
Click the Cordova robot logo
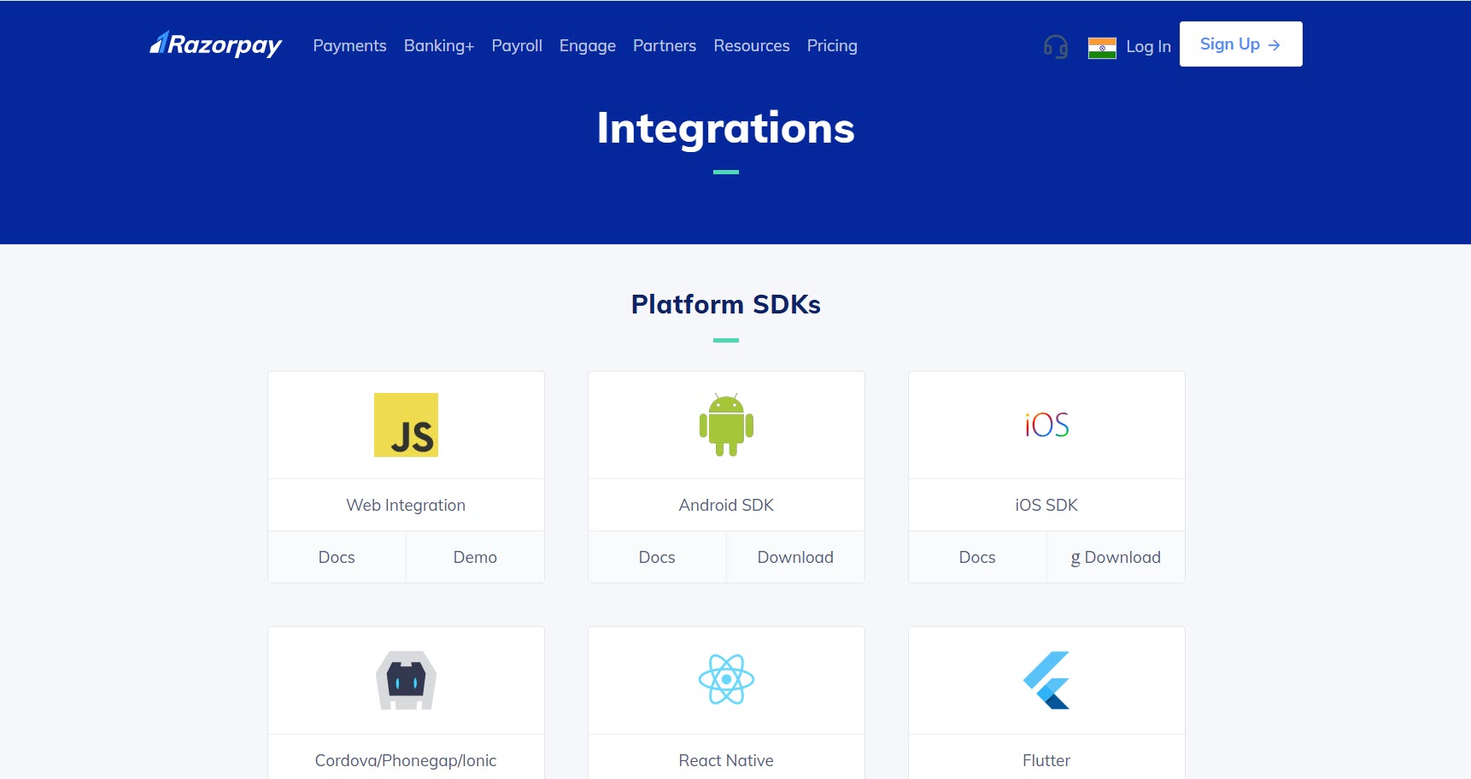[406, 680]
